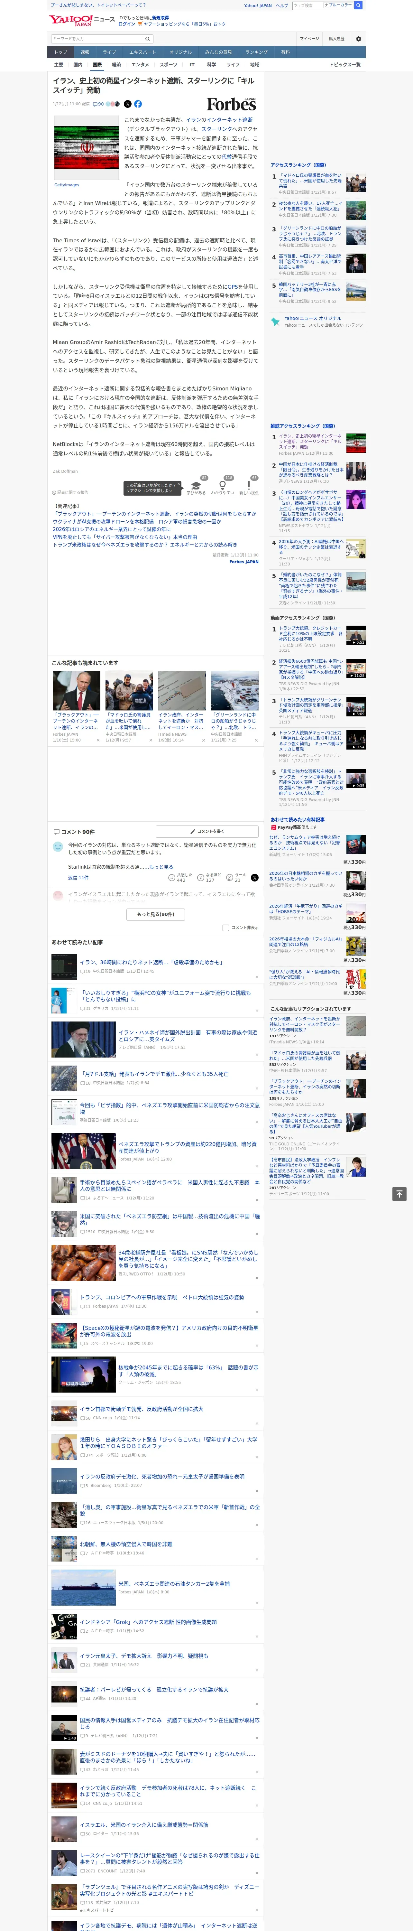Click the Yahoo! JAPAN News logo
413x1931 pixels.
click(x=82, y=20)
